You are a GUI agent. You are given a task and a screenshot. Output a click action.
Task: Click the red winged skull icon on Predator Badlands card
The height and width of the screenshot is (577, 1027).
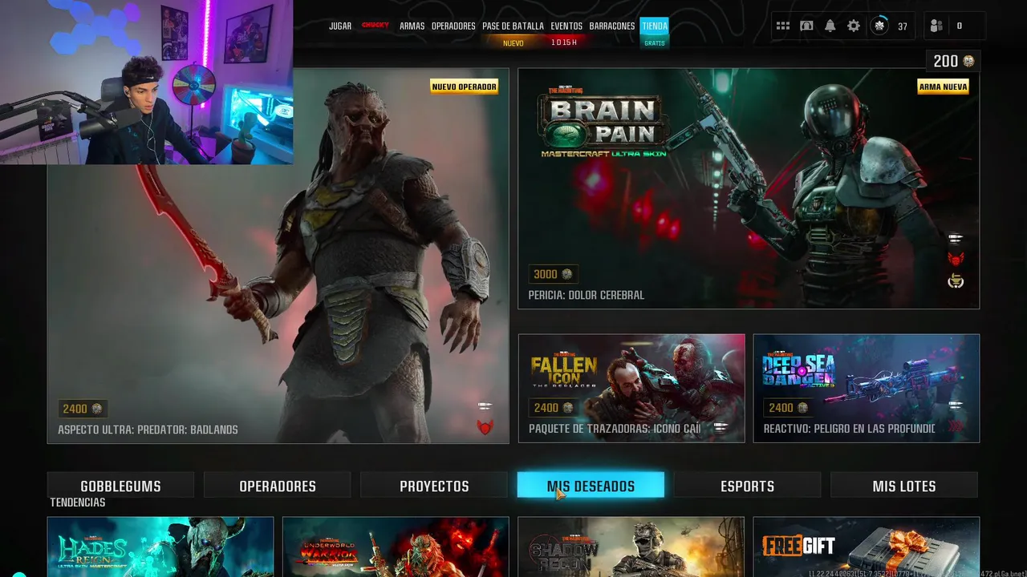click(485, 427)
